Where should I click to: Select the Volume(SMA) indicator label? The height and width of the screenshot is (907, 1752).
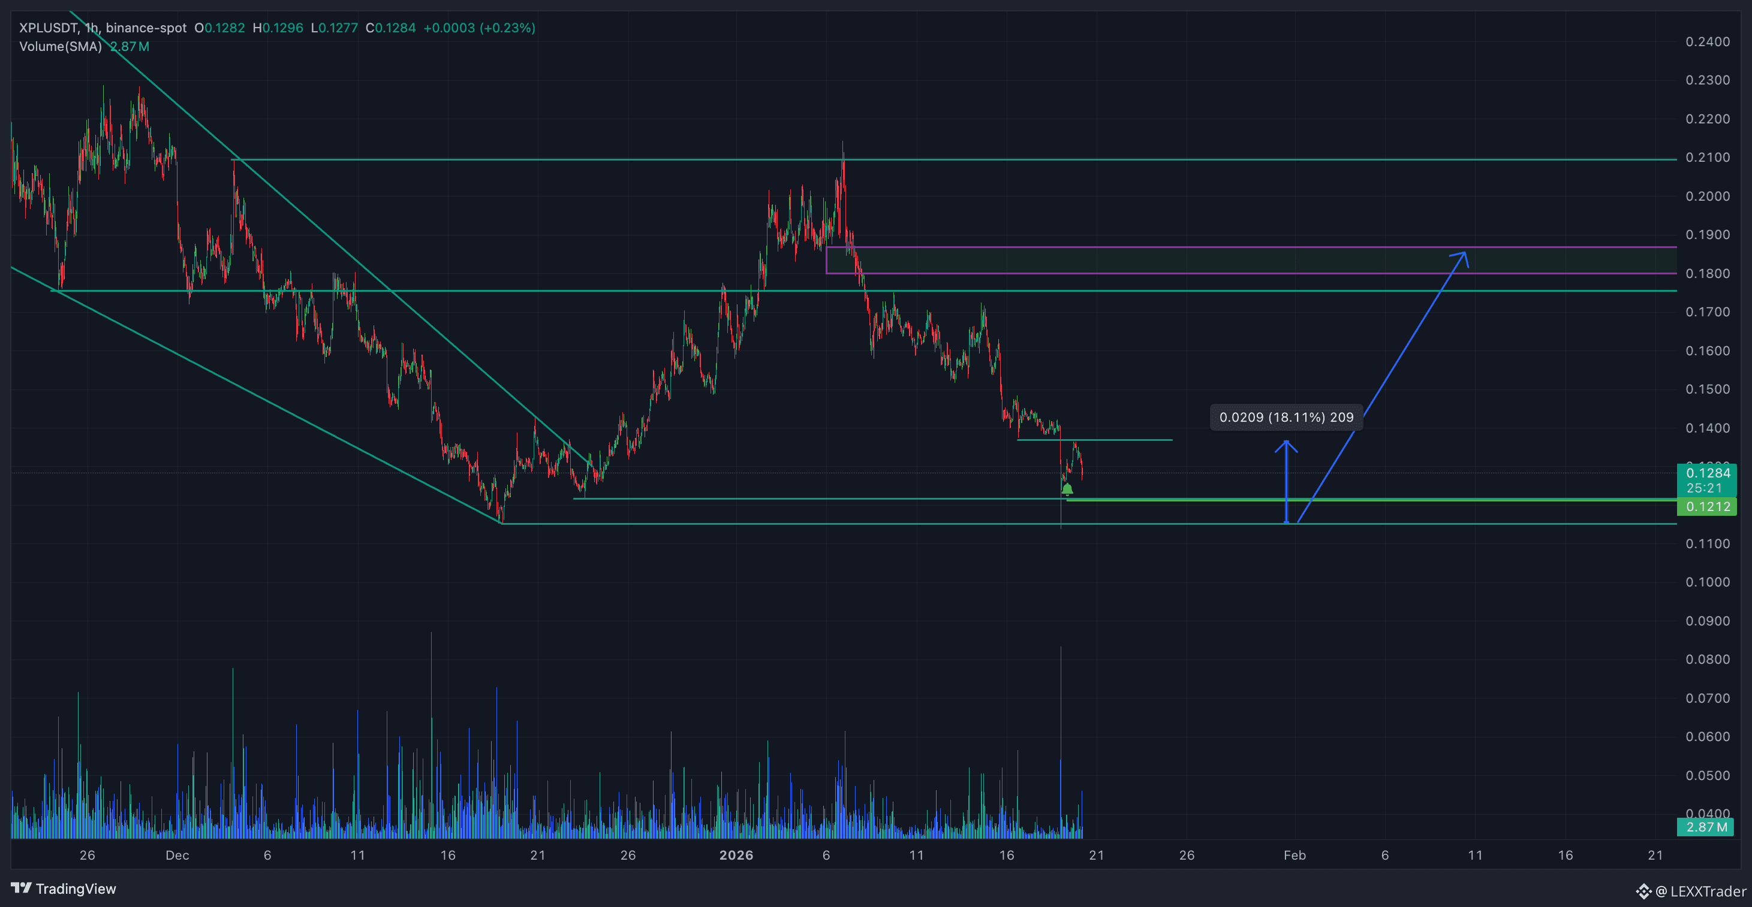61,46
